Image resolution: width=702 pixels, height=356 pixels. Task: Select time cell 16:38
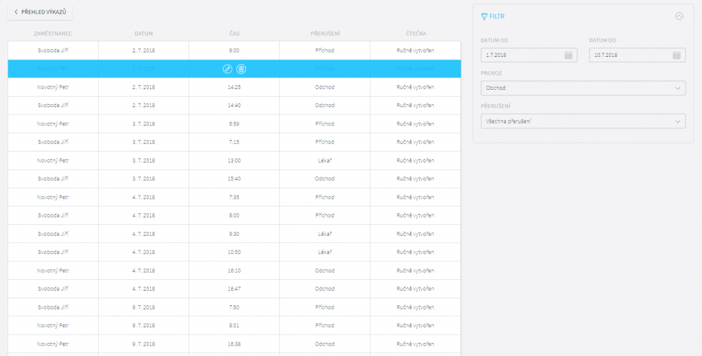234,344
